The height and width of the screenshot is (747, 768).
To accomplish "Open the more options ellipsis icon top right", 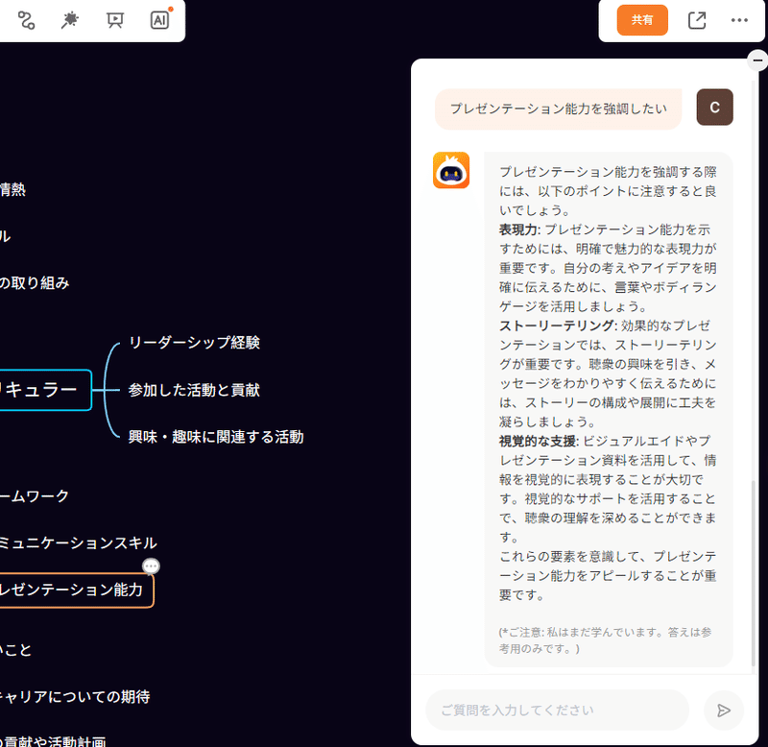I will (x=739, y=19).
